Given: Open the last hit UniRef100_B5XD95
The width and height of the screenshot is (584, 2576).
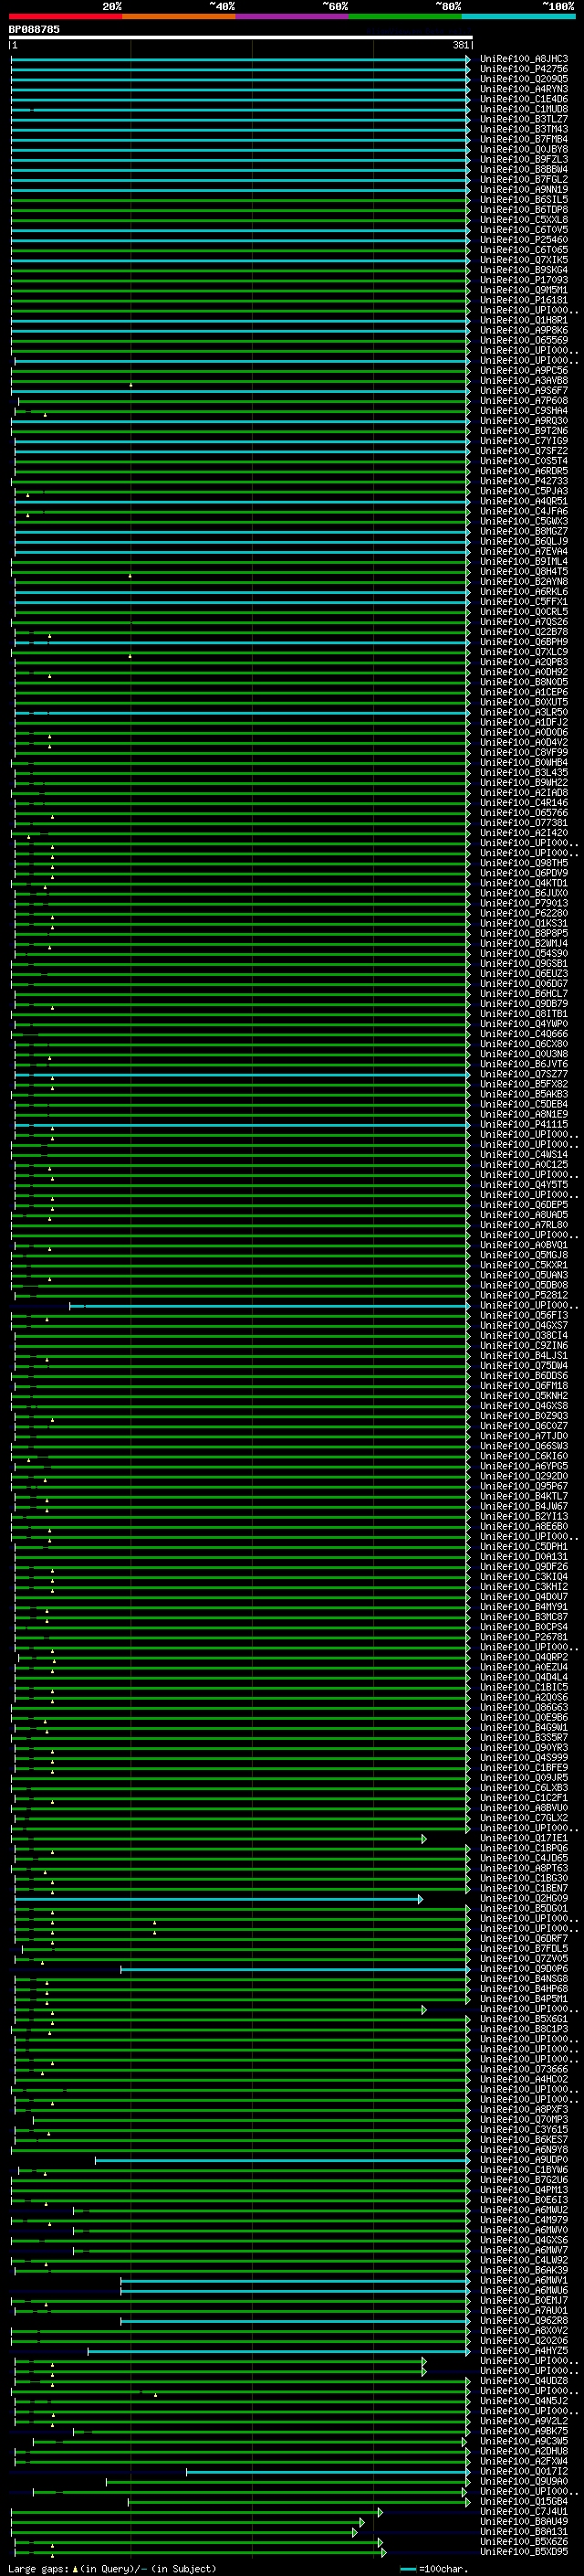Looking at the screenshot, I should pyautogui.click(x=523, y=2552).
